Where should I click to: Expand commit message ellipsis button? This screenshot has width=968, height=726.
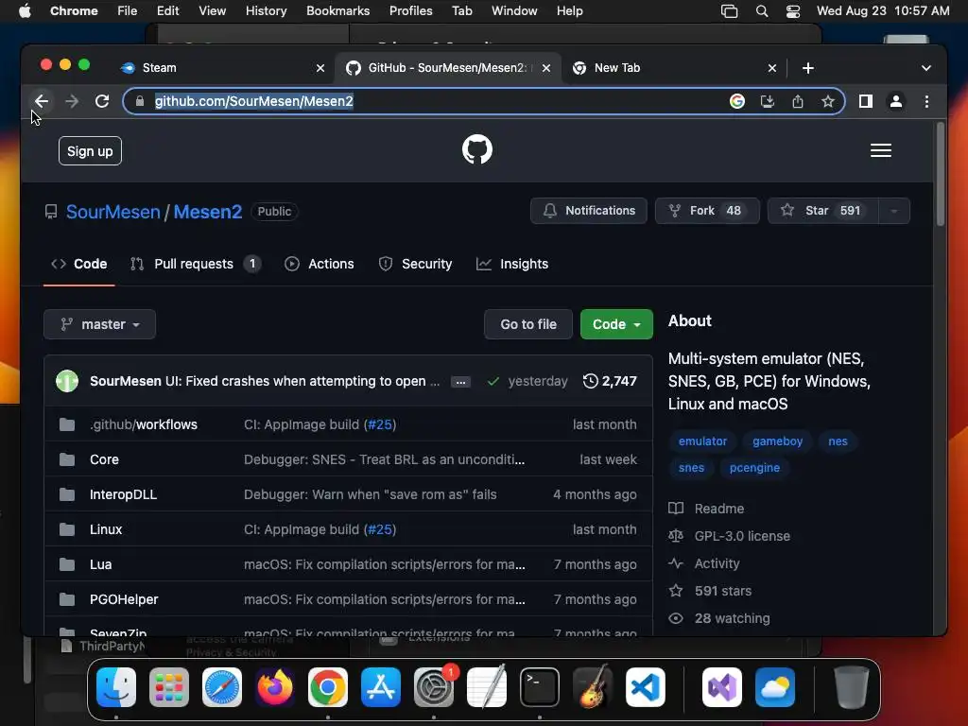pyautogui.click(x=460, y=382)
